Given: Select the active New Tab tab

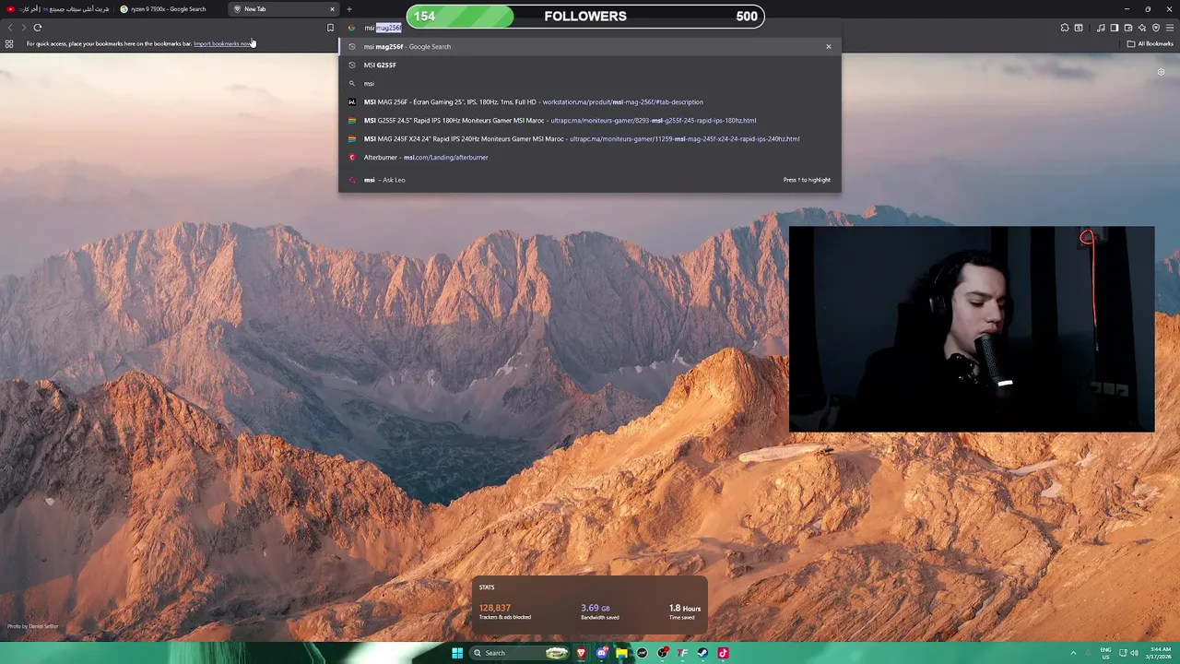Looking at the screenshot, I should (282, 9).
